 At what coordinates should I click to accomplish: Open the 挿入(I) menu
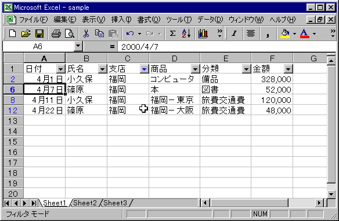click(121, 20)
